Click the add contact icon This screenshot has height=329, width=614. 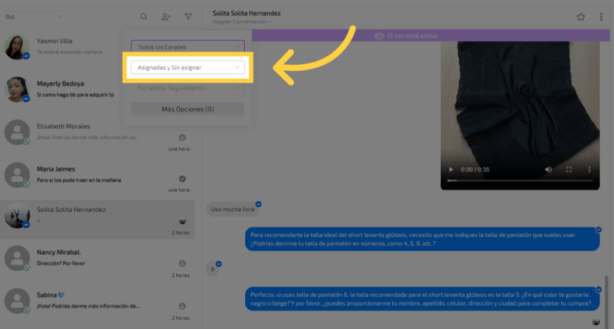(x=166, y=17)
